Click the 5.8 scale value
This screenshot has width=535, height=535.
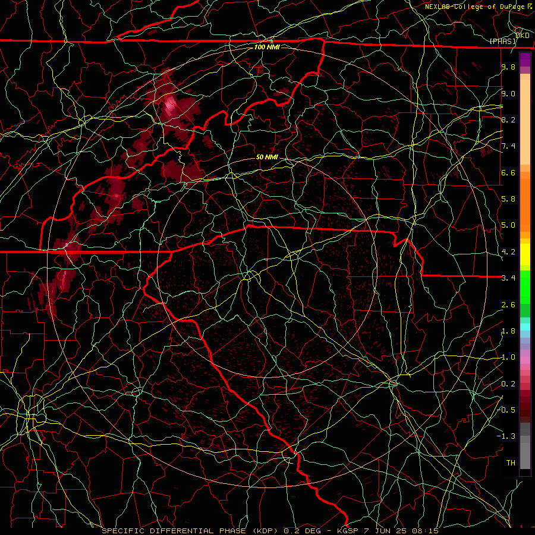click(508, 199)
